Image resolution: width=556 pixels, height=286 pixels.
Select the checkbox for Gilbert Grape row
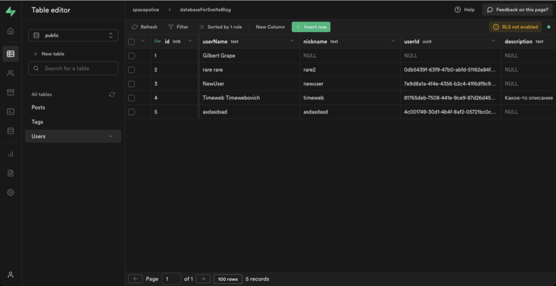point(132,55)
